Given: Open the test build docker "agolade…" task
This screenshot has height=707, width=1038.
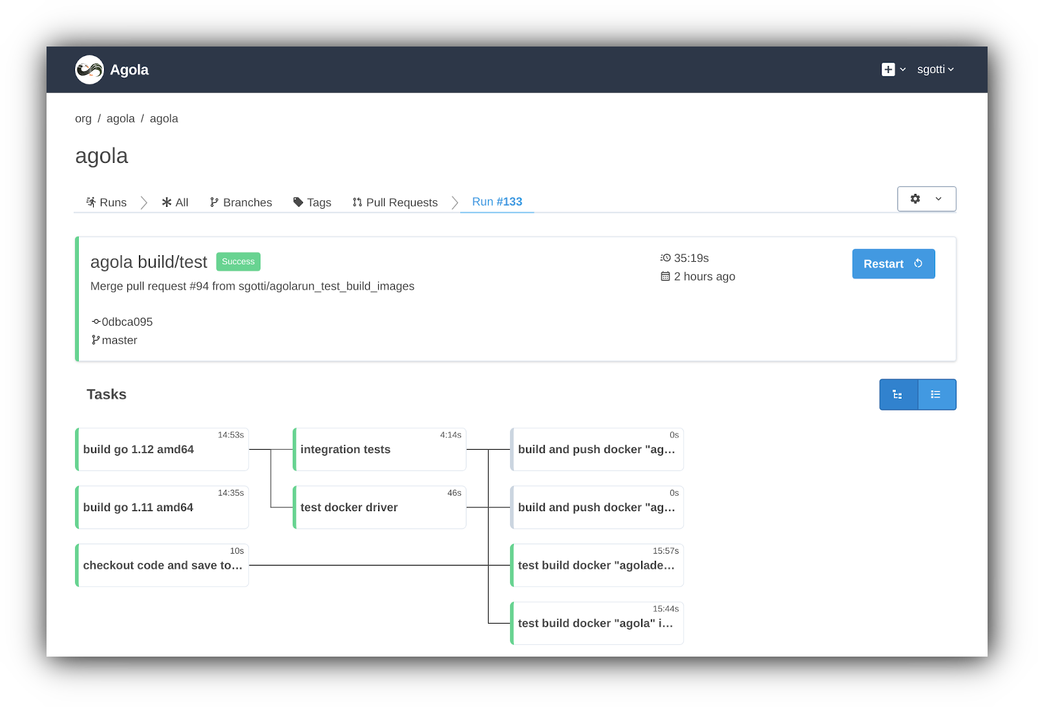Looking at the screenshot, I should (x=597, y=565).
